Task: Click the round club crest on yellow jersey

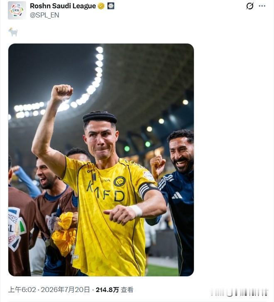Action: [x=120, y=182]
